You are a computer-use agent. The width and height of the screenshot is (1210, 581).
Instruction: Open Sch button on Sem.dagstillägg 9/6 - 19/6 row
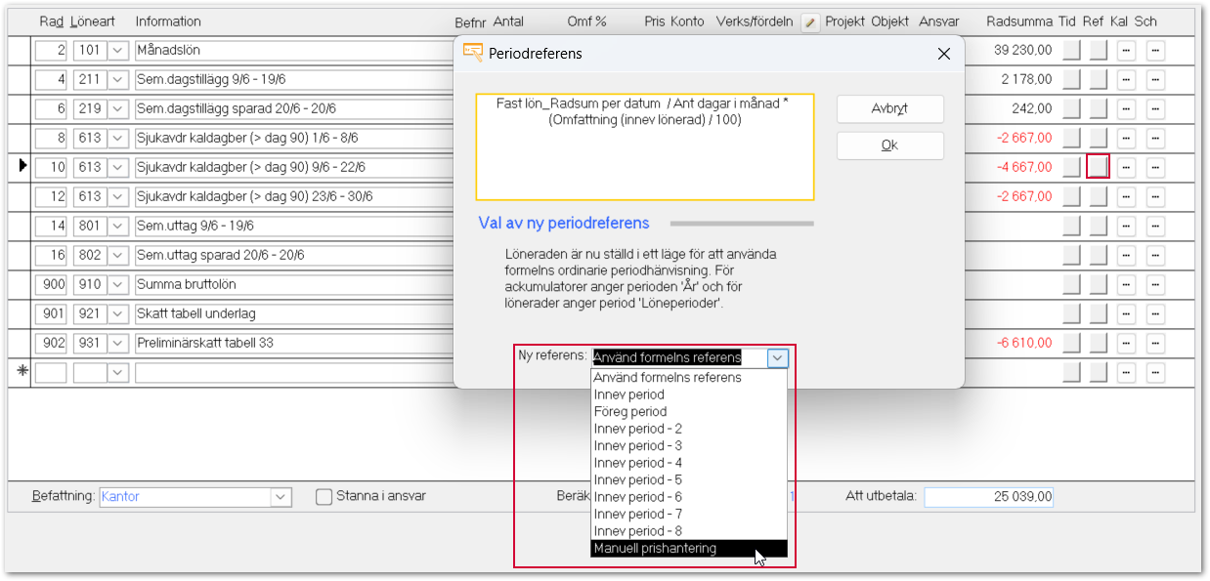(x=1155, y=79)
